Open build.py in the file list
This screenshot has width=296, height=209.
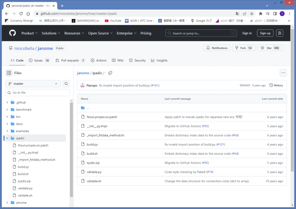pyautogui.click(x=92, y=145)
